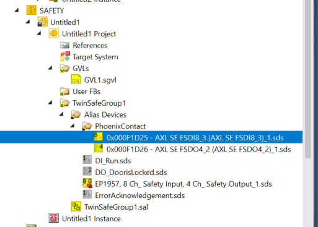The height and width of the screenshot is (227, 318).
Task: Click the GVL1.sgvl file icon
Action: pos(76,80)
